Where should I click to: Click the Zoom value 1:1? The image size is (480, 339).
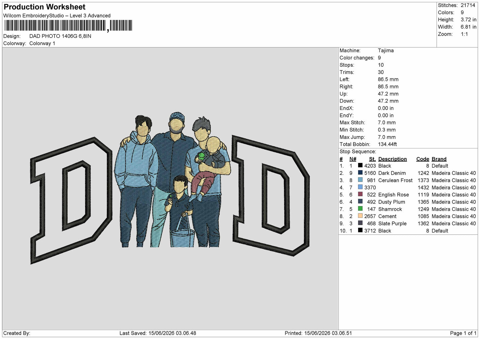click(464, 34)
